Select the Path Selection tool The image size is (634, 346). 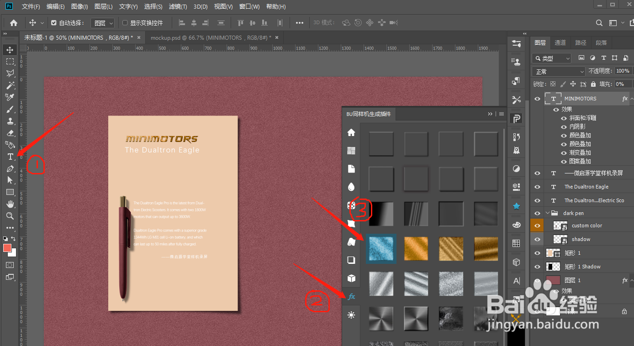(x=10, y=180)
